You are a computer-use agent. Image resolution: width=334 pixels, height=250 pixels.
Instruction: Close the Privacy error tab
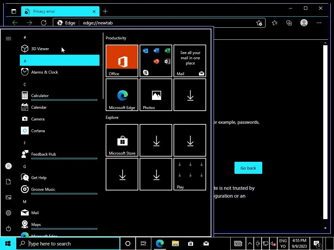94,11
